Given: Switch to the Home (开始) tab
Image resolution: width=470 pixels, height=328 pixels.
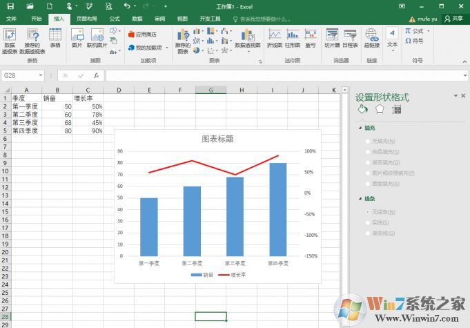Looking at the screenshot, I should (37, 19).
